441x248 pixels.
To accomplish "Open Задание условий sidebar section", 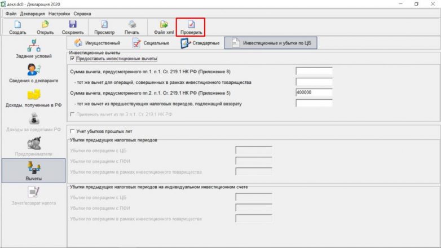I will pos(34,50).
